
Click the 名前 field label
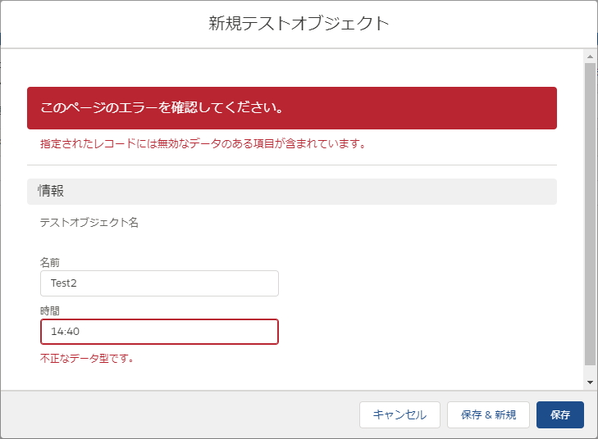[50, 263]
